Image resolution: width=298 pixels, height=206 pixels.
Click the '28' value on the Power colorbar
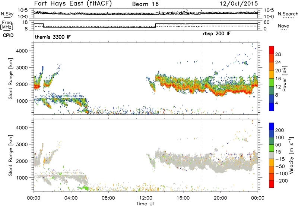[x=278, y=54]
